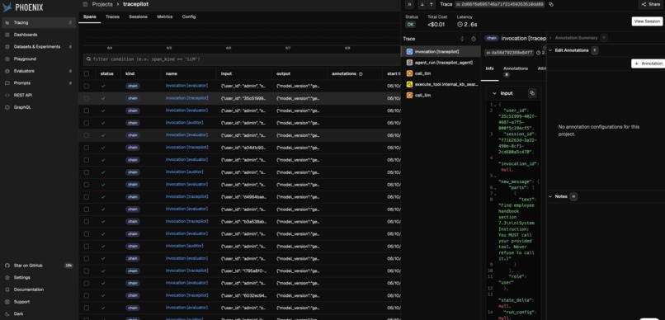
Task: Open the Support entry
Action: point(39,302)
